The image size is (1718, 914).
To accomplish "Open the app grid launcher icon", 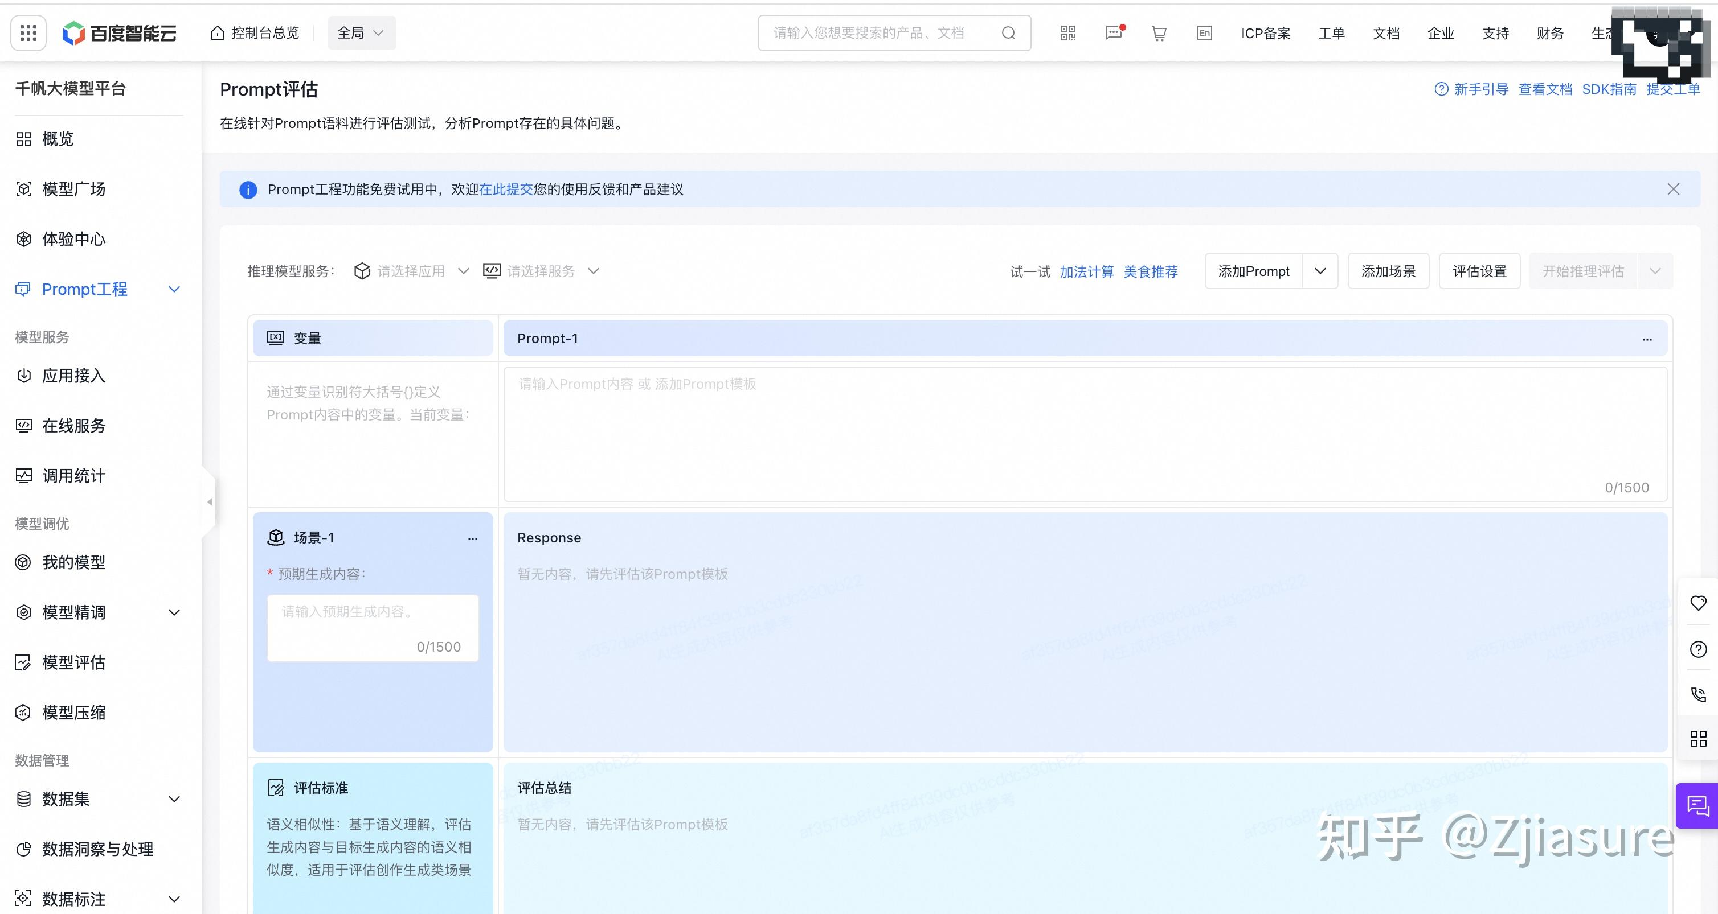I will tap(28, 32).
